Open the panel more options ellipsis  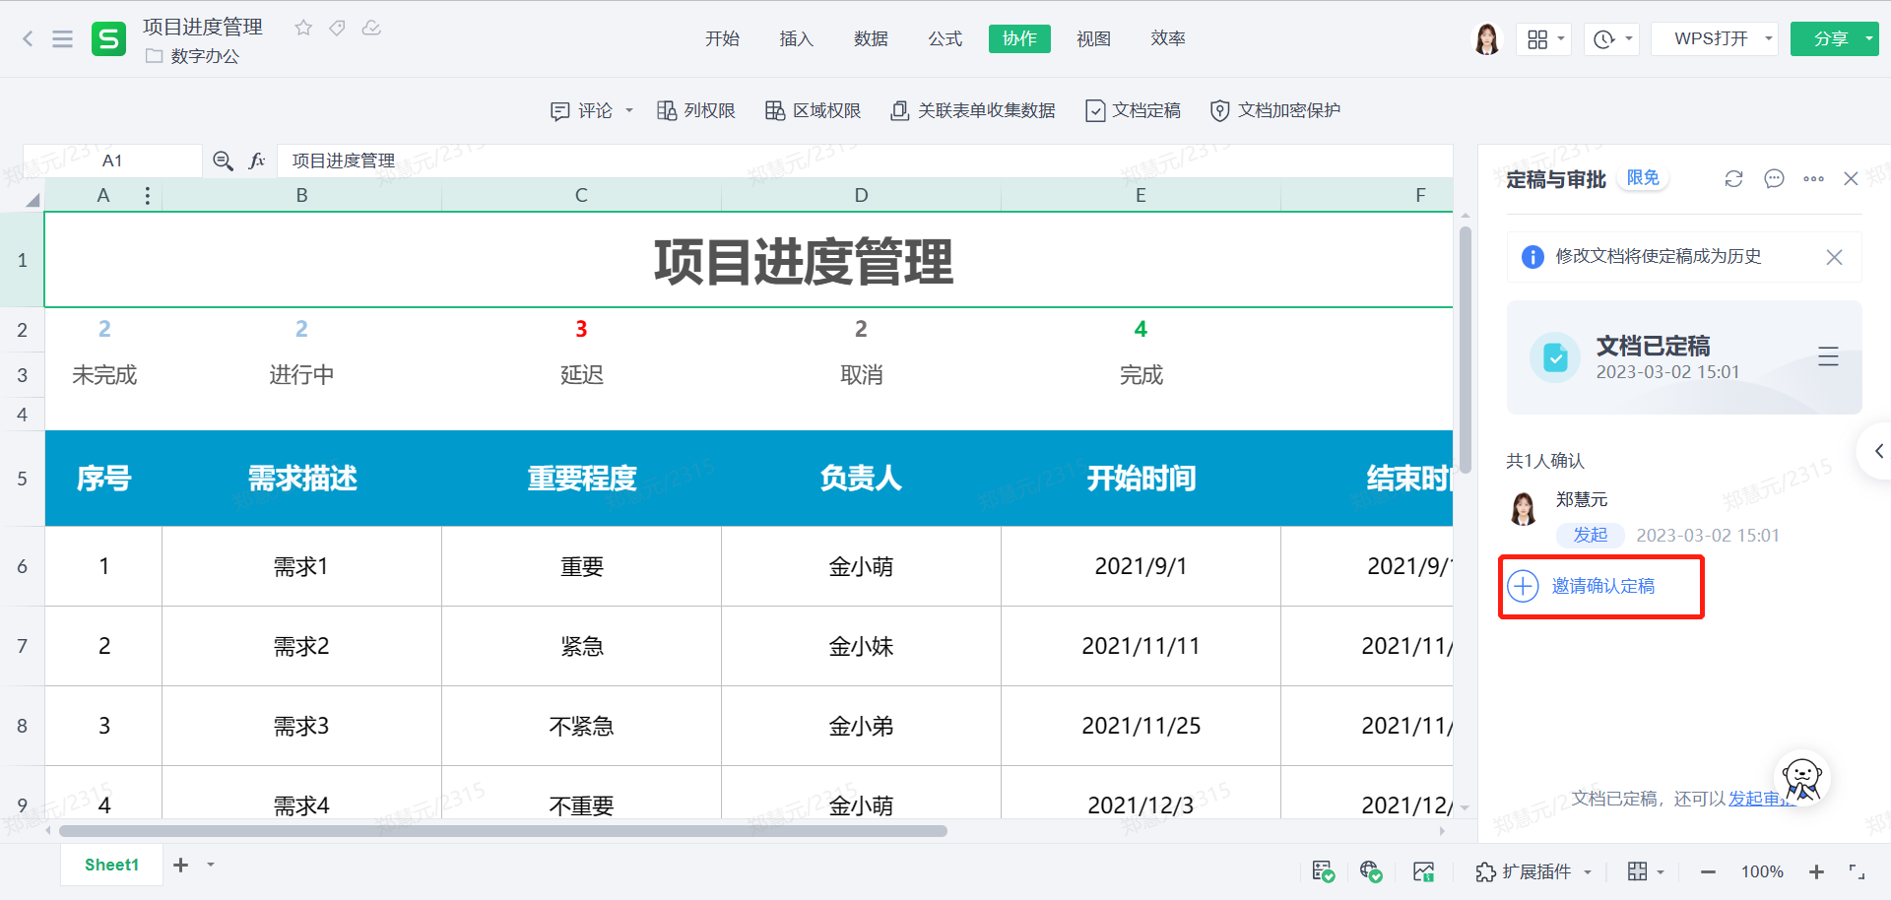pos(1813,178)
